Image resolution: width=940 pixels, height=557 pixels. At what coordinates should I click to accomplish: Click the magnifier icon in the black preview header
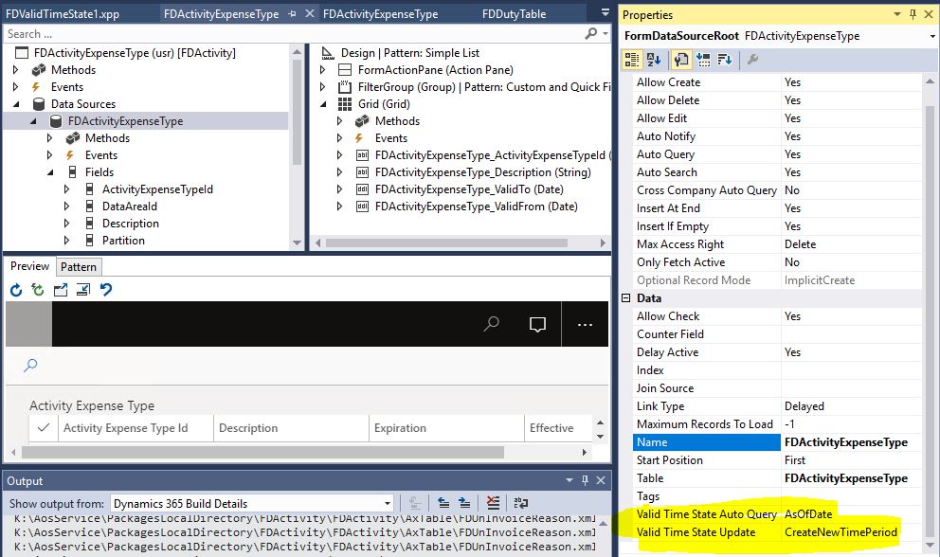click(x=492, y=324)
